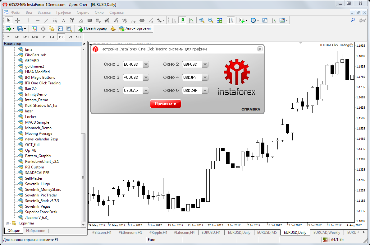The width and height of the screenshot is (370, 245).
Task: Open the new chart dropdown arrow
Action: pos(13,29)
